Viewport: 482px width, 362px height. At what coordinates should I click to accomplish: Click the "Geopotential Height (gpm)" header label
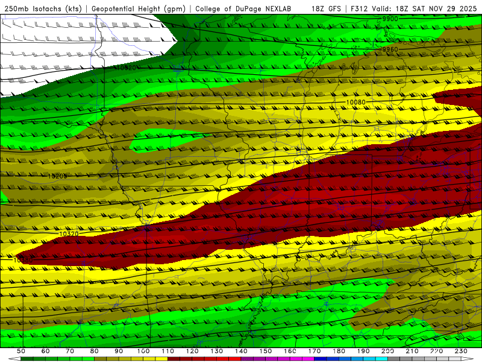(139, 9)
